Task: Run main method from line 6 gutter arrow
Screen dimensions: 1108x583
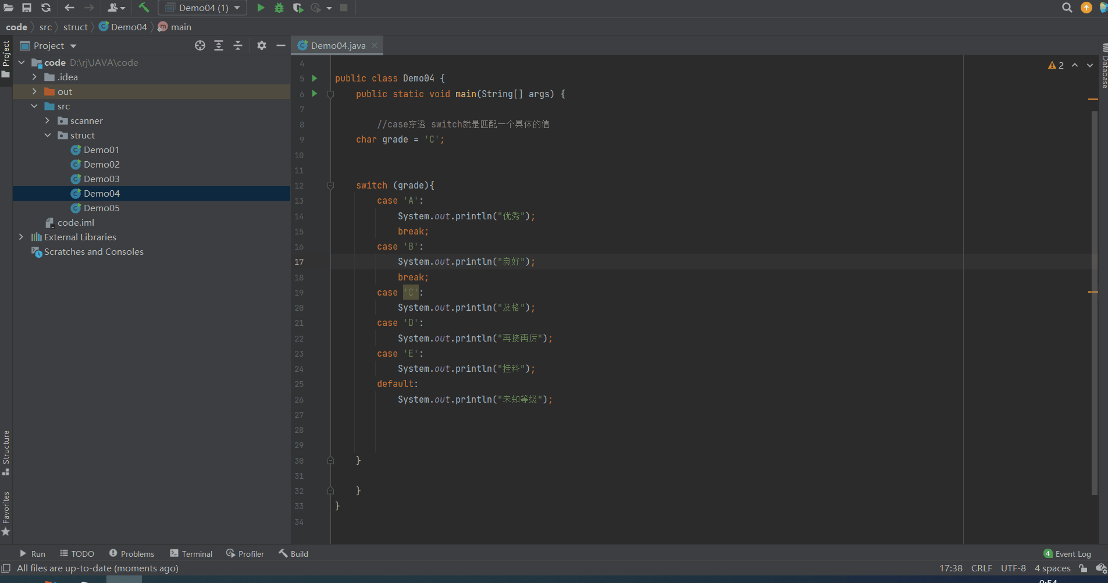Action: [315, 94]
